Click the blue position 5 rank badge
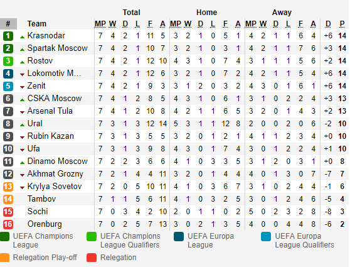This screenshot has height=267, width=350. 8,86
